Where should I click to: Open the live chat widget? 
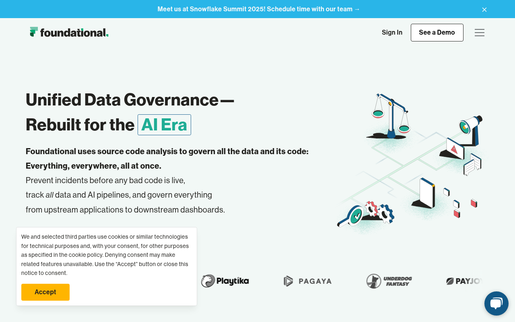[x=496, y=303]
